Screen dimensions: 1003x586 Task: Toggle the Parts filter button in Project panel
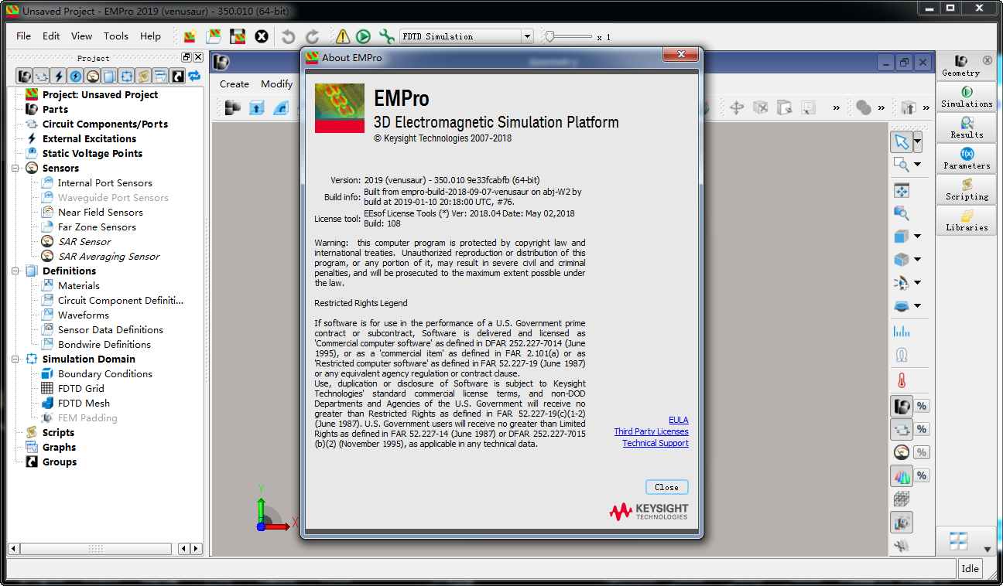pos(25,76)
